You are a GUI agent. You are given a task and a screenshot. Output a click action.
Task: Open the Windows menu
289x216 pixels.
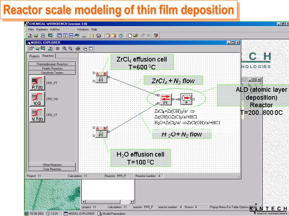83,30
